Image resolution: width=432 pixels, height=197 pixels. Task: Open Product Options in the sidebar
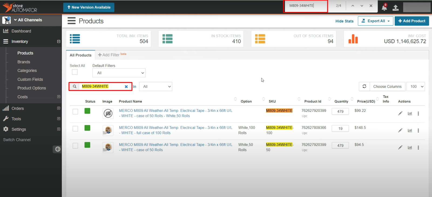(32, 88)
